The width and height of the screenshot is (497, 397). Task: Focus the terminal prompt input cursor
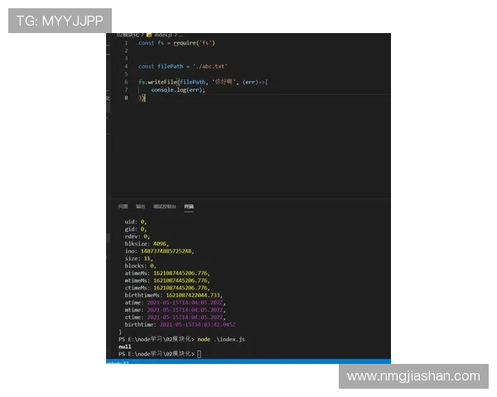tap(200, 354)
